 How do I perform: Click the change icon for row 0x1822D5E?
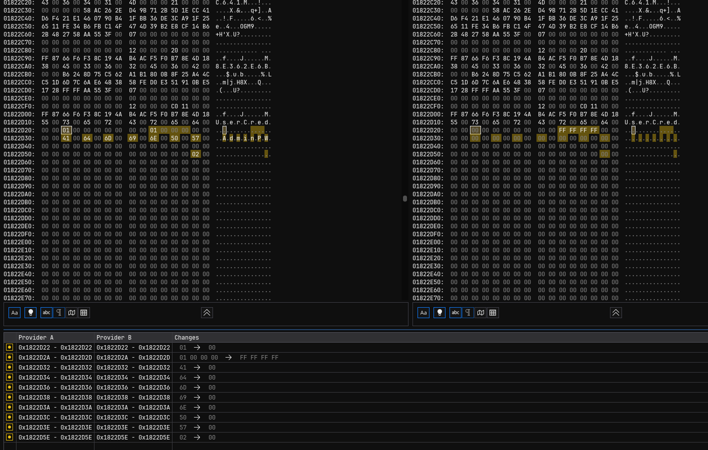click(x=9, y=437)
